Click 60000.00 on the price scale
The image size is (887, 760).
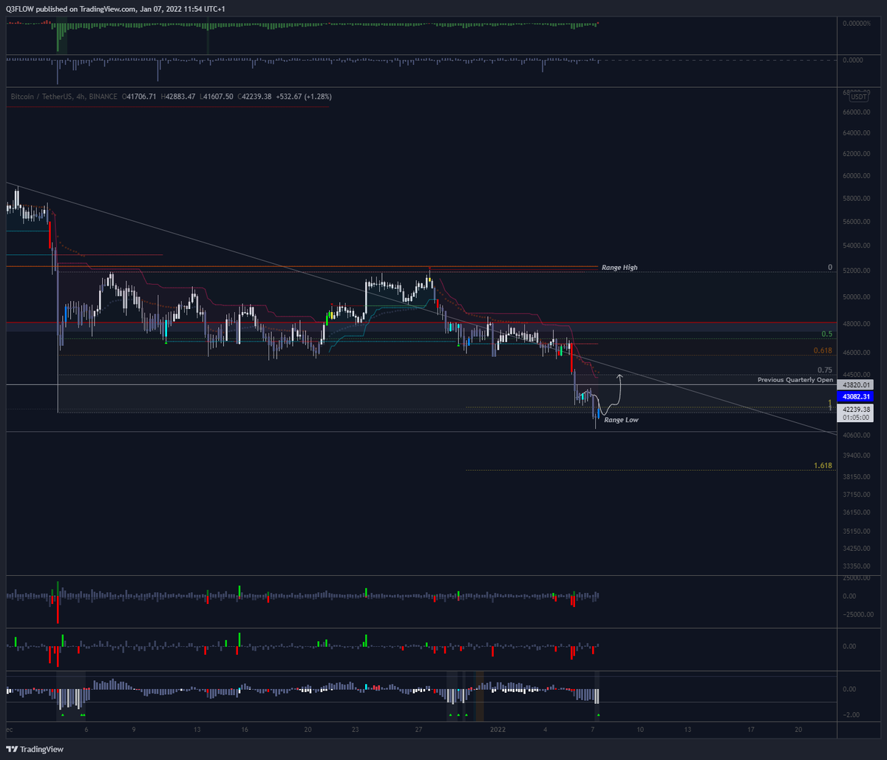[x=856, y=177]
